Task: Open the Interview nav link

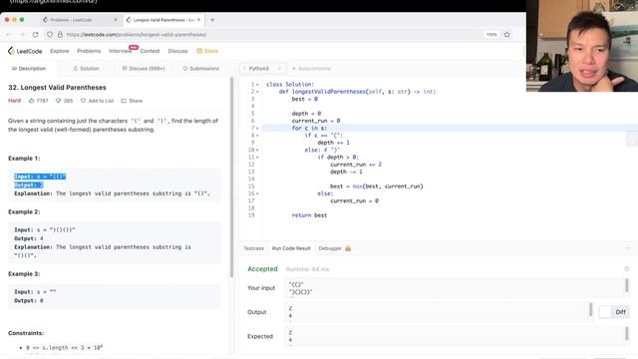Action: click(120, 51)
